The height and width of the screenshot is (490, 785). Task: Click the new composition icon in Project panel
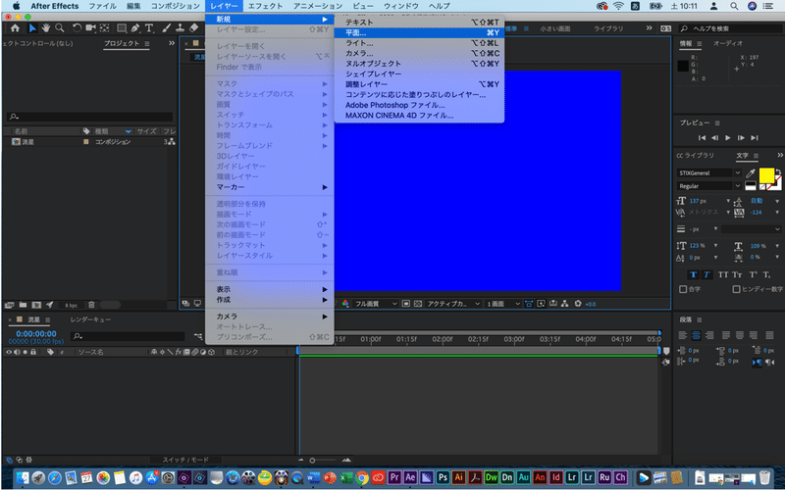pyautogui.click(x=36, y=305)
